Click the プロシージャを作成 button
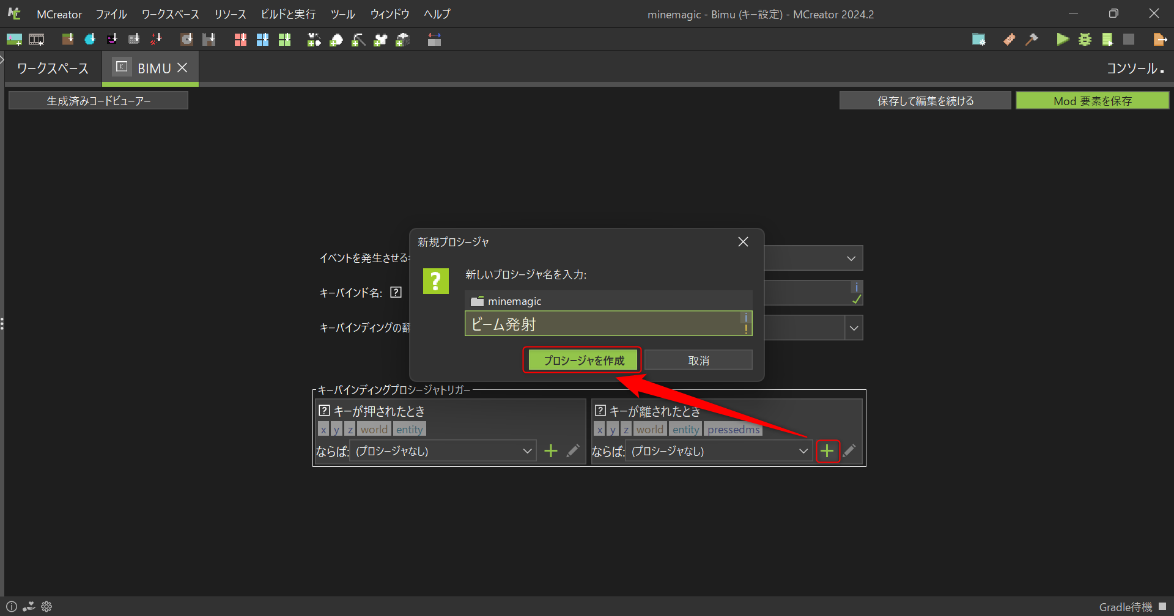 tap(584, 361)
